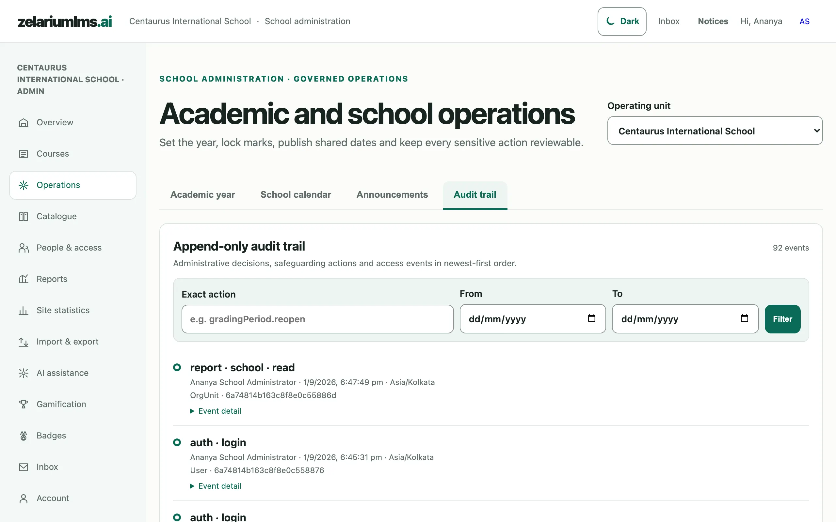Click the Hi, Ananya greeting
Image resolution: width=836 pixels, height=522 pixels.
pos(761,22)
